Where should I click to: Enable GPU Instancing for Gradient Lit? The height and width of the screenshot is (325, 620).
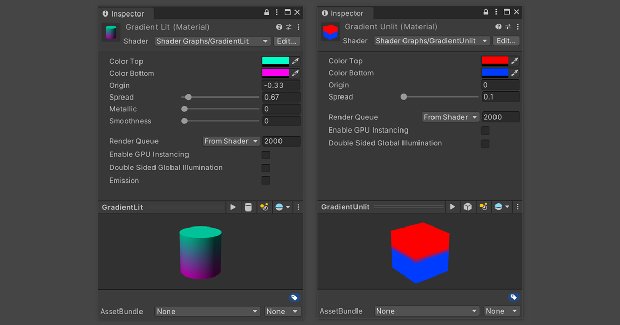[x=266, y=155]
